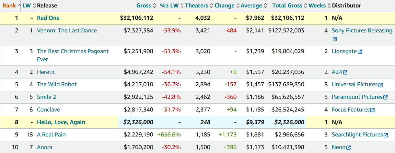
Task: Sort by Average column header
Action: point(251,6)
